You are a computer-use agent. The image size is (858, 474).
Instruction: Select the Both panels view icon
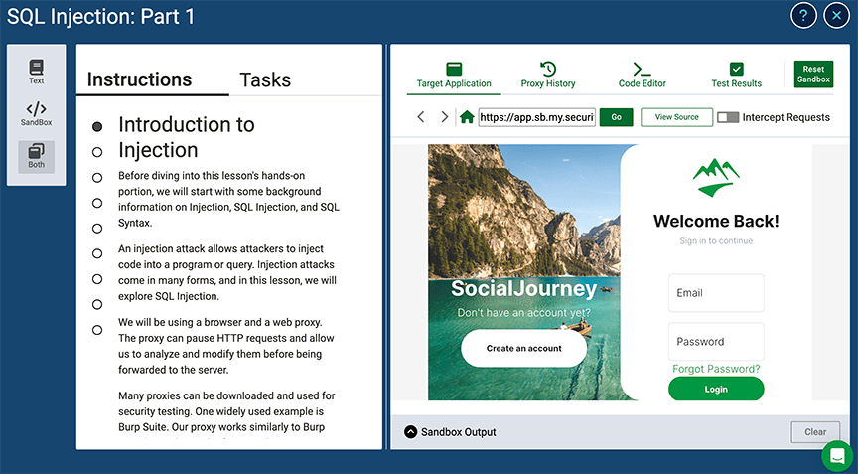(36, 156)
